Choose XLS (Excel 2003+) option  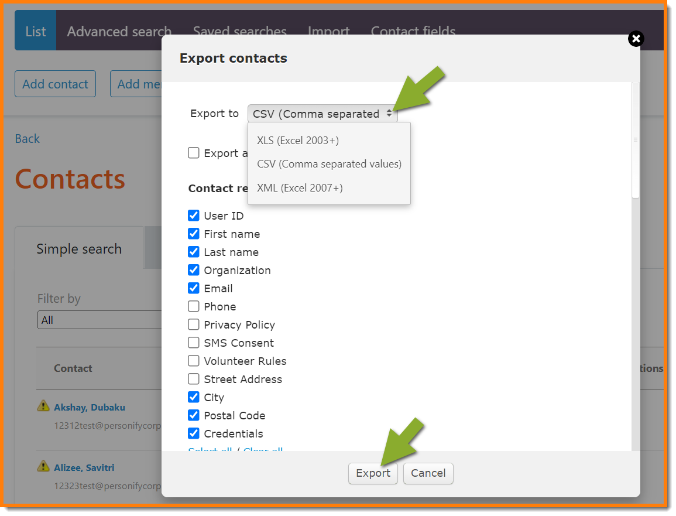(297, 140)
